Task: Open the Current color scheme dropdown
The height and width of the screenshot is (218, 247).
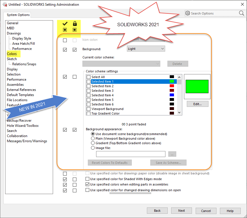Action: point(121,64)
